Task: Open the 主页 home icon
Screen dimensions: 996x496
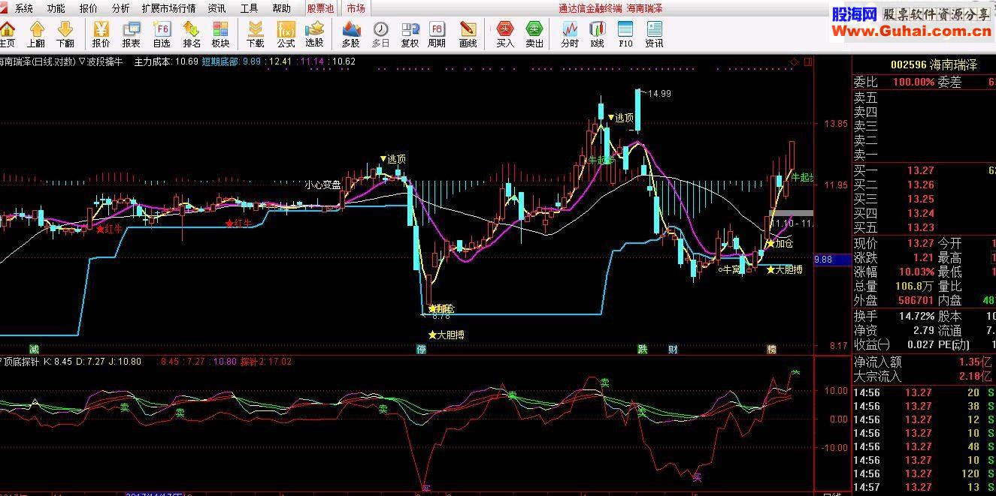Action: [7, 35]
